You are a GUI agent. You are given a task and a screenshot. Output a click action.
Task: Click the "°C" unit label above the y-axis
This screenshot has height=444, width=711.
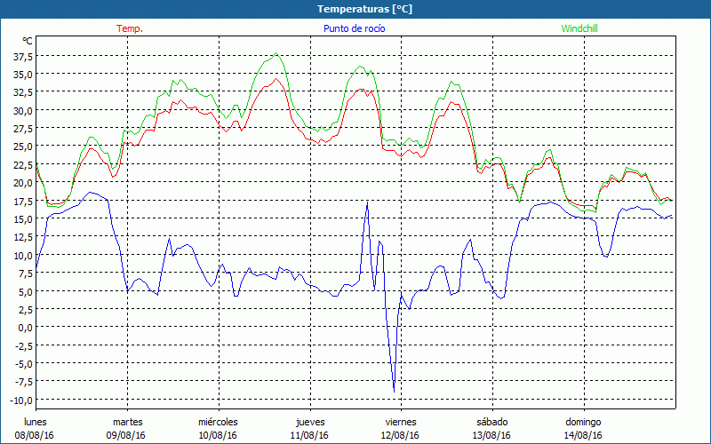pyautogui.click(x=28, y=41)
